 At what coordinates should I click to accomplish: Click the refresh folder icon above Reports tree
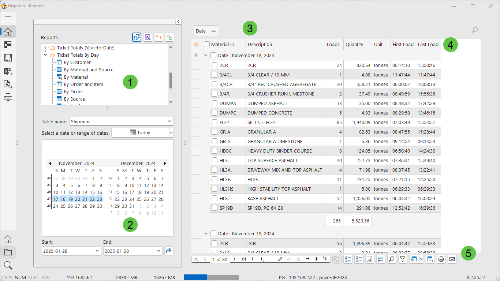tap(169, 37)
